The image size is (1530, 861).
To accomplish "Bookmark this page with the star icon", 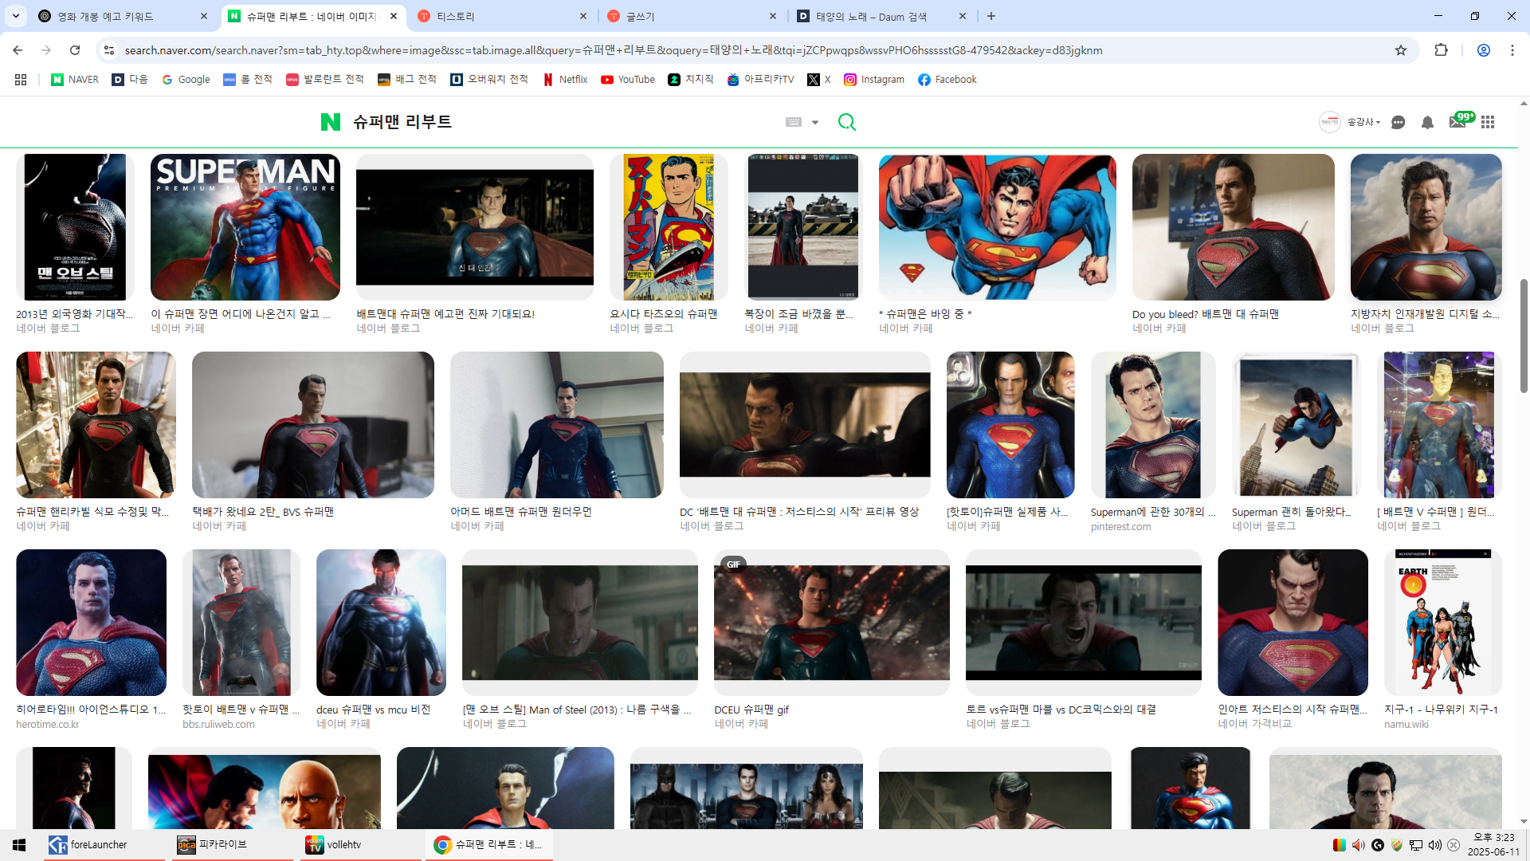I will (1401, 50).
